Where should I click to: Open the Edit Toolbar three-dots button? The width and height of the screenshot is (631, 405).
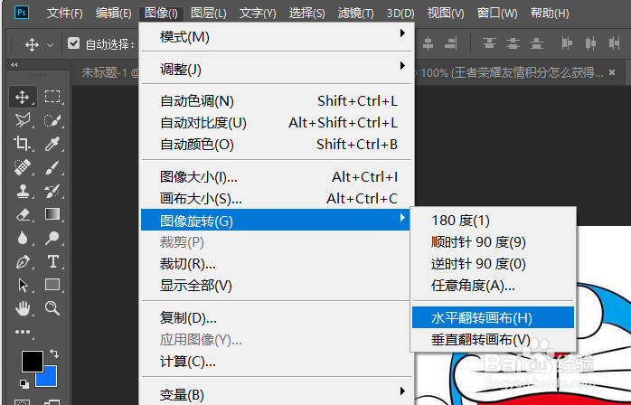click(23, 332)
